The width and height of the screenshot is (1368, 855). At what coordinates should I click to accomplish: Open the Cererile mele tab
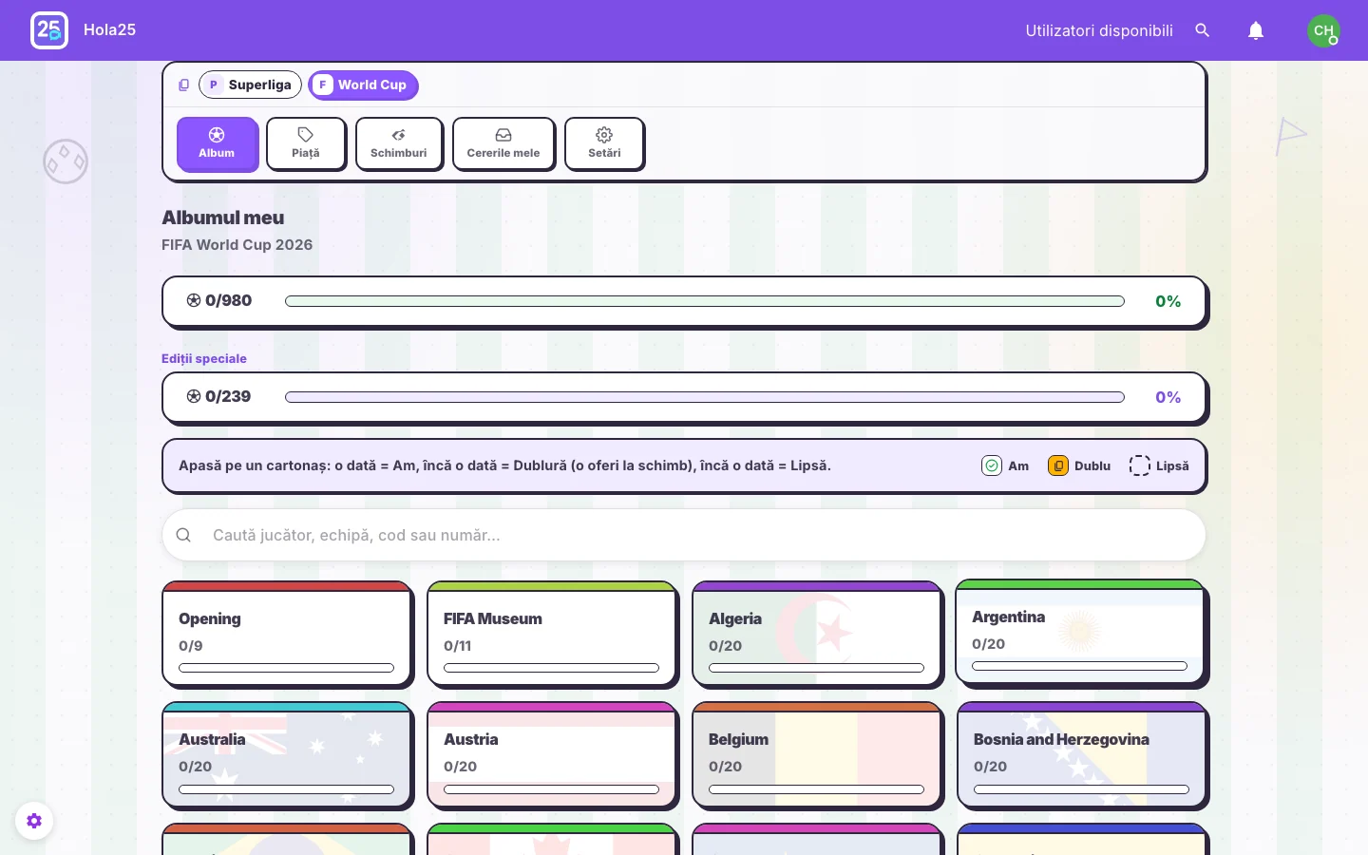(x=503, y=143)
